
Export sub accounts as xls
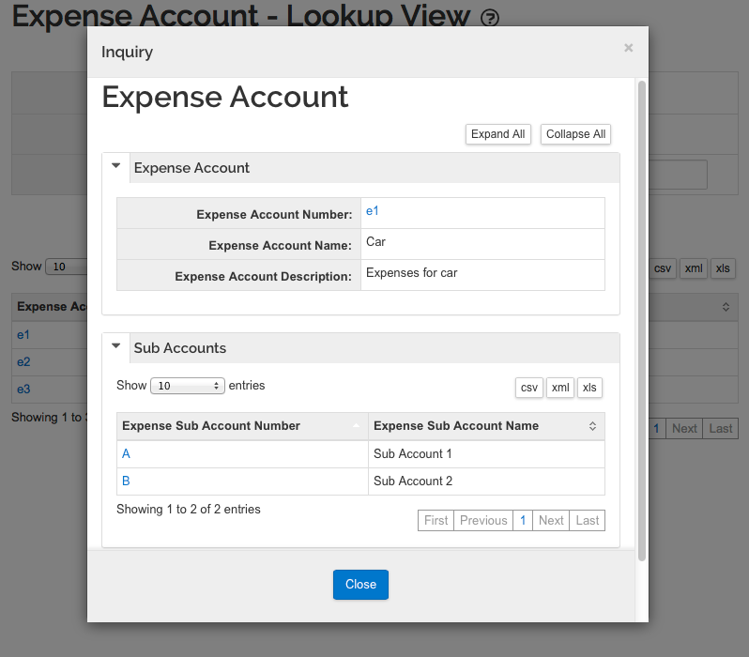point(589,388)
